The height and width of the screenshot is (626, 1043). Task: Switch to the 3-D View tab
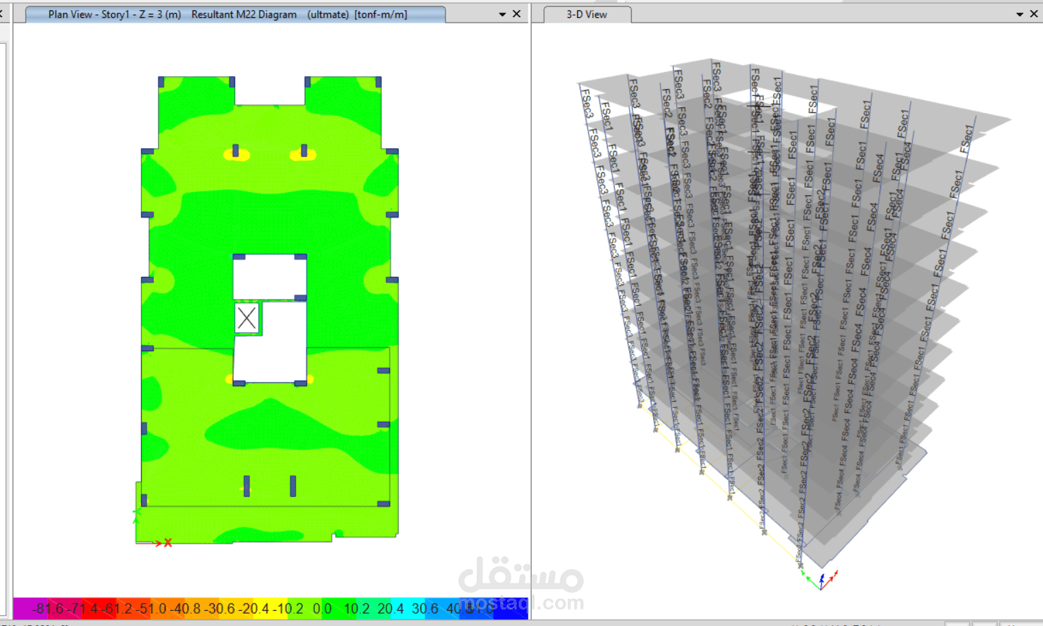587,14
